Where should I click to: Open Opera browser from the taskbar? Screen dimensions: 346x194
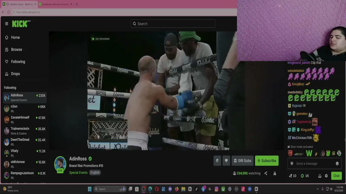[x=157, y=189]
